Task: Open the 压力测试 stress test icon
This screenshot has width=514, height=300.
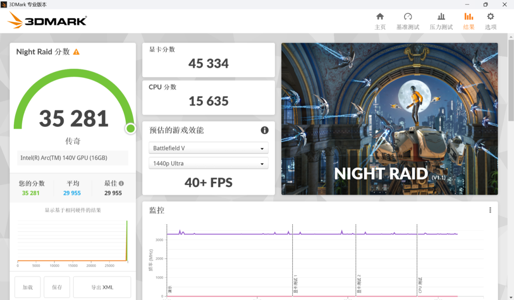Action: click(x=441, y=17)
